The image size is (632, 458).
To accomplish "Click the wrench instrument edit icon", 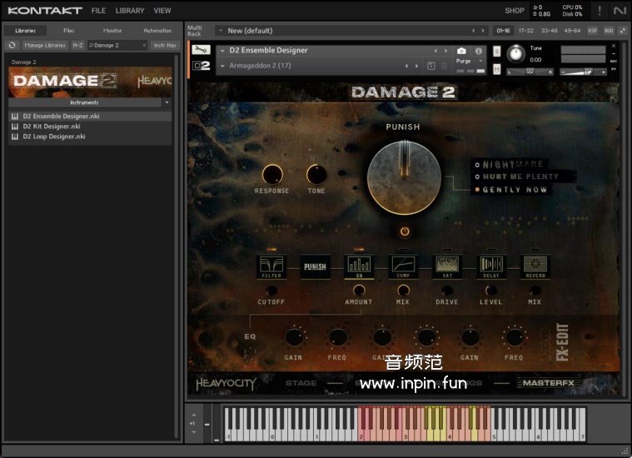I will click(x=201, y=51).
